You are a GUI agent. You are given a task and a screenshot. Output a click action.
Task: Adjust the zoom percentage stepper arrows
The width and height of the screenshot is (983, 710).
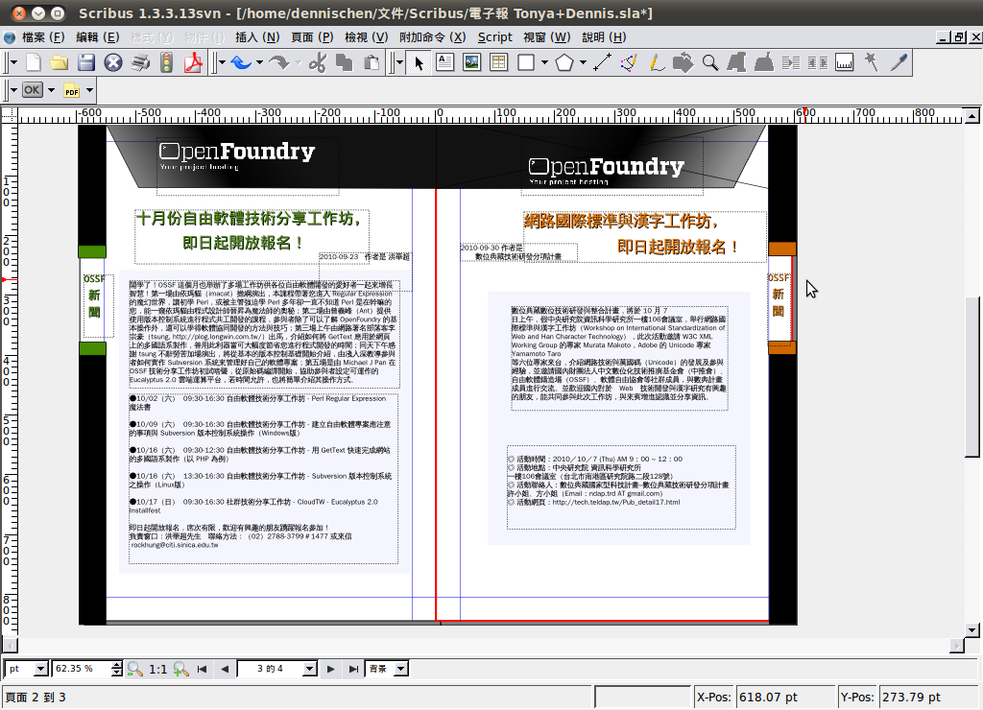[x=116, y=669]
